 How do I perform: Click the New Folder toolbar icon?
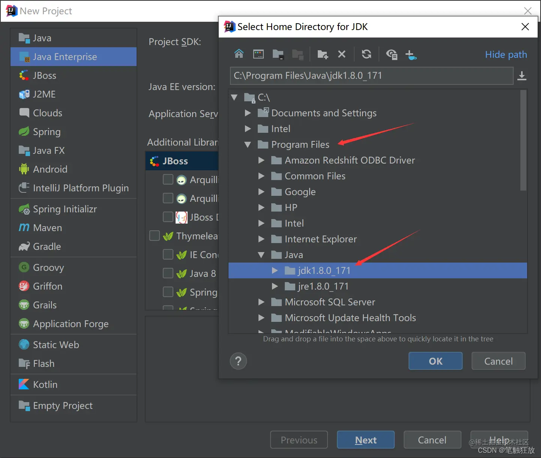tap(323, 54)
